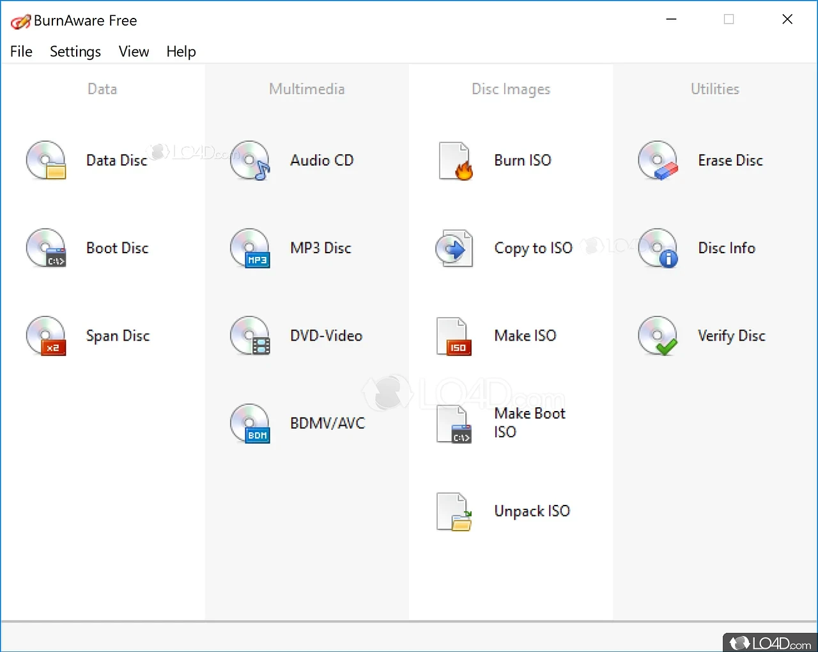Select the BDMV/AVC label
This screenshot has width=818, height=652.
point(328,423)
